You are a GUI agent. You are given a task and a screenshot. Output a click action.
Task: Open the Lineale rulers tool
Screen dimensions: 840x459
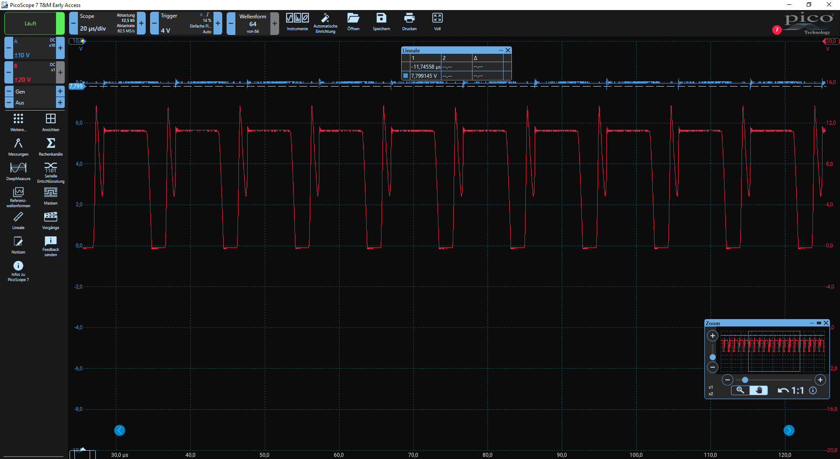pyautogui.click(x=18, y=221)
